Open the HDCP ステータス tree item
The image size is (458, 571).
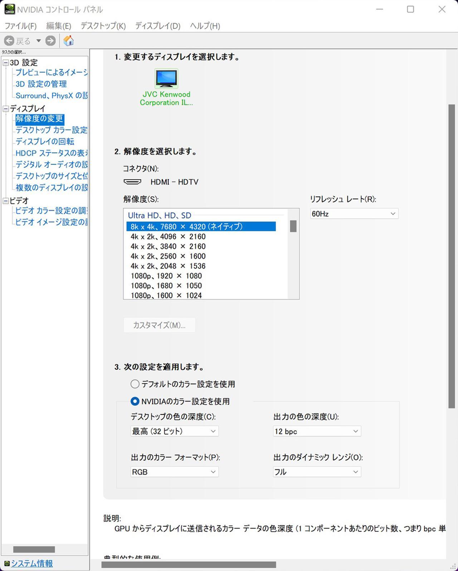click(52, 153)
